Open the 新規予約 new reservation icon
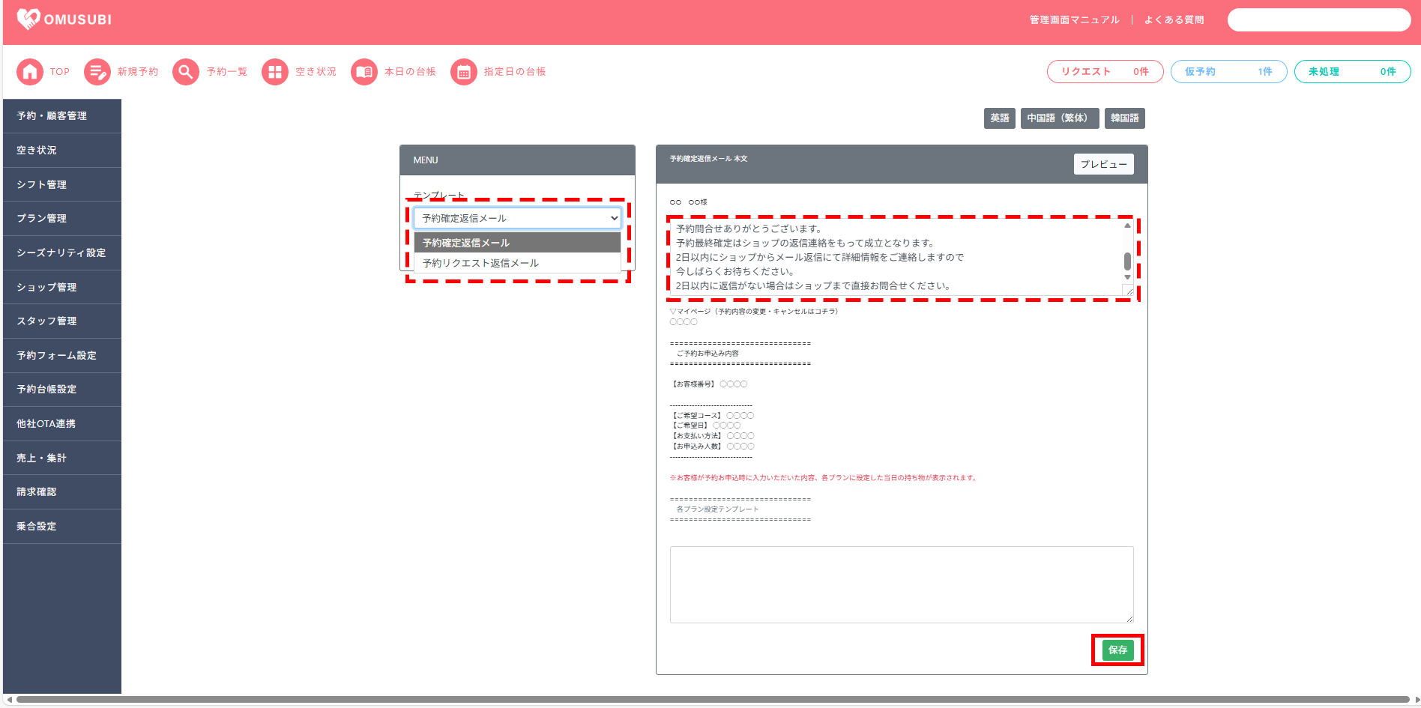 click(x=97, y=72)
